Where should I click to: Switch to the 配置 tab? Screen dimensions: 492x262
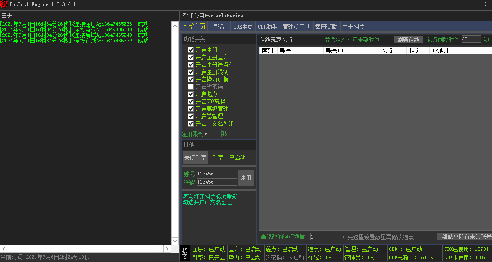(219, 27)
